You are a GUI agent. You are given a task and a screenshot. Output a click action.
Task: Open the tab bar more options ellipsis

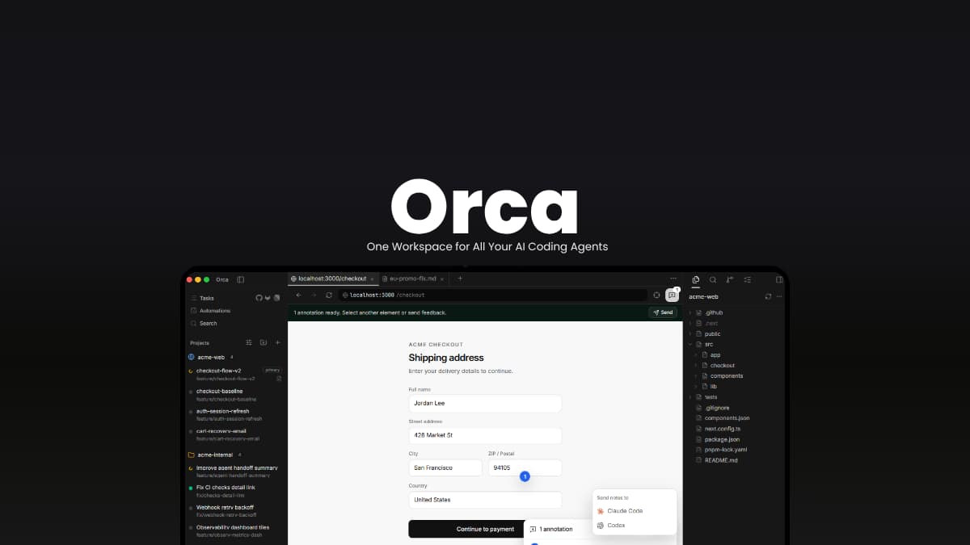[673, 279]
